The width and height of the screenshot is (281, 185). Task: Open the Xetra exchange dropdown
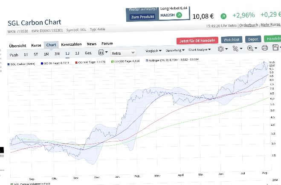coord(123,53)
